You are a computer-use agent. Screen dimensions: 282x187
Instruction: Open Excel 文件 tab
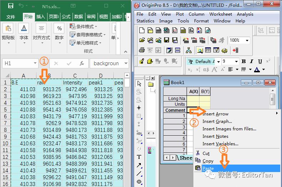click(x=11, y=17)
